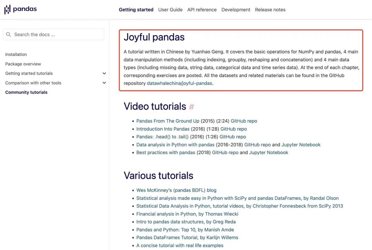Open Best practices with pandas link
Screen dimensions: 372x250
166,153
